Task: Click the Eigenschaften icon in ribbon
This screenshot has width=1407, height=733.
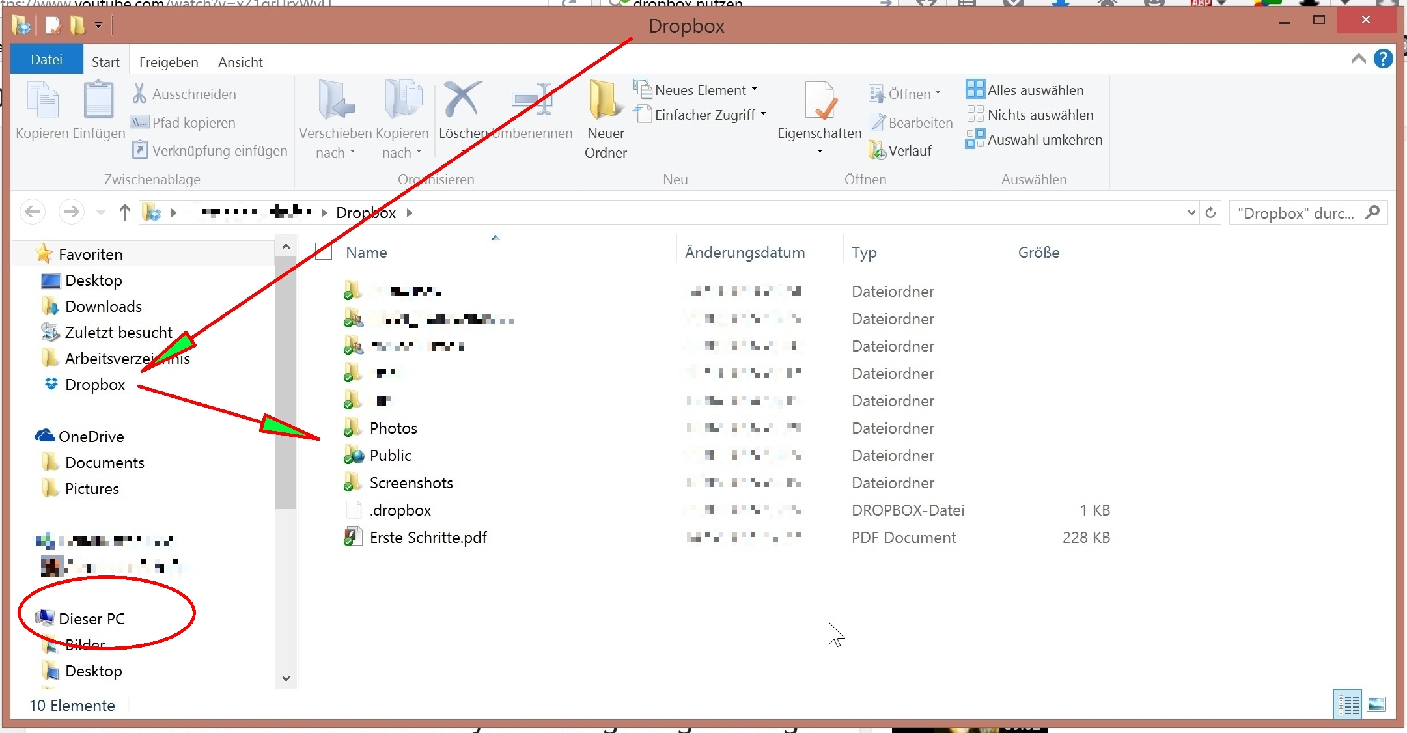Action: pyautogui.click(x=819, y=101)
